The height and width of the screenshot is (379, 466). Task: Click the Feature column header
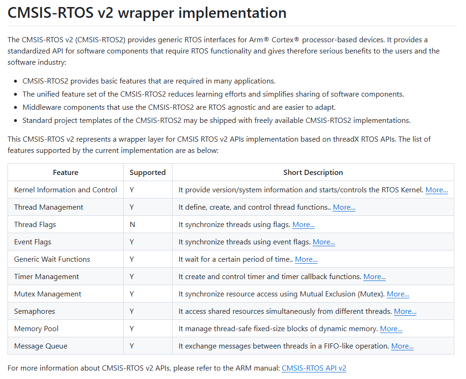click(x=66, y=173)
